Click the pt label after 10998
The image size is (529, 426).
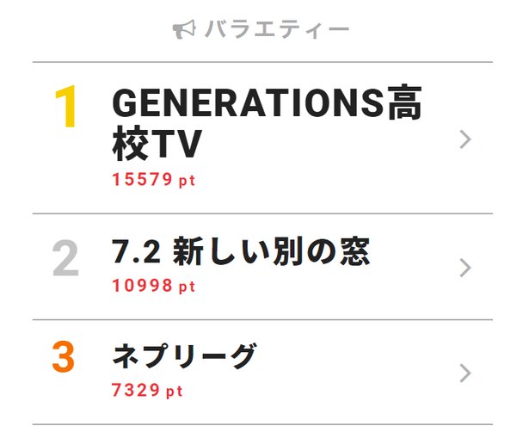[x=187, y=287]
